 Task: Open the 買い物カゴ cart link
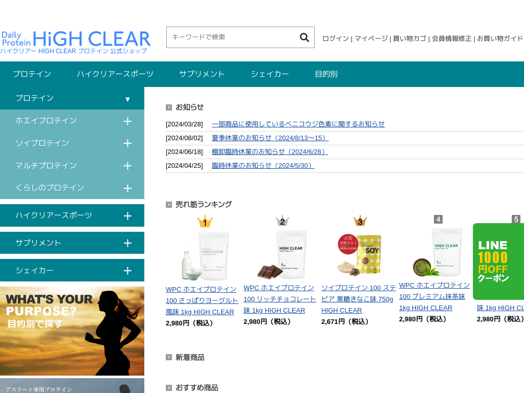tap(409, 38)
